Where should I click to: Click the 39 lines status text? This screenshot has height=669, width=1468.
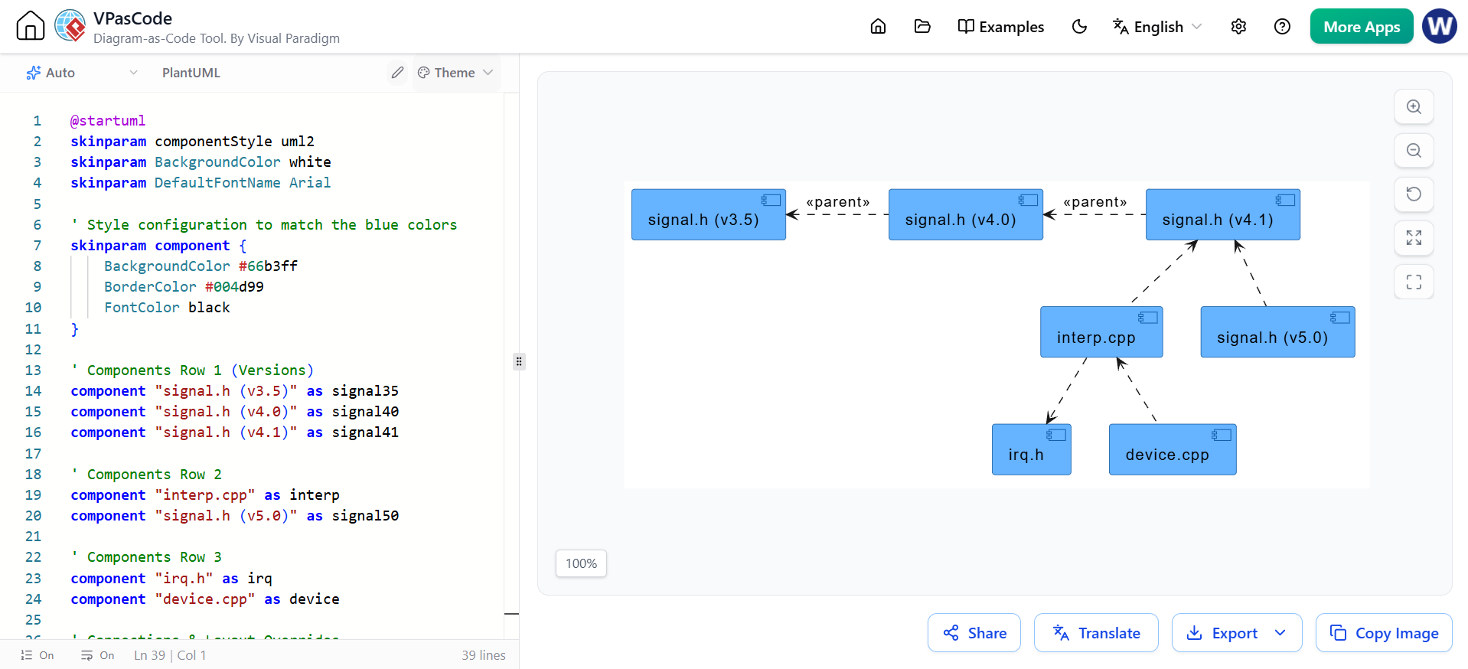tap(484, 655)
